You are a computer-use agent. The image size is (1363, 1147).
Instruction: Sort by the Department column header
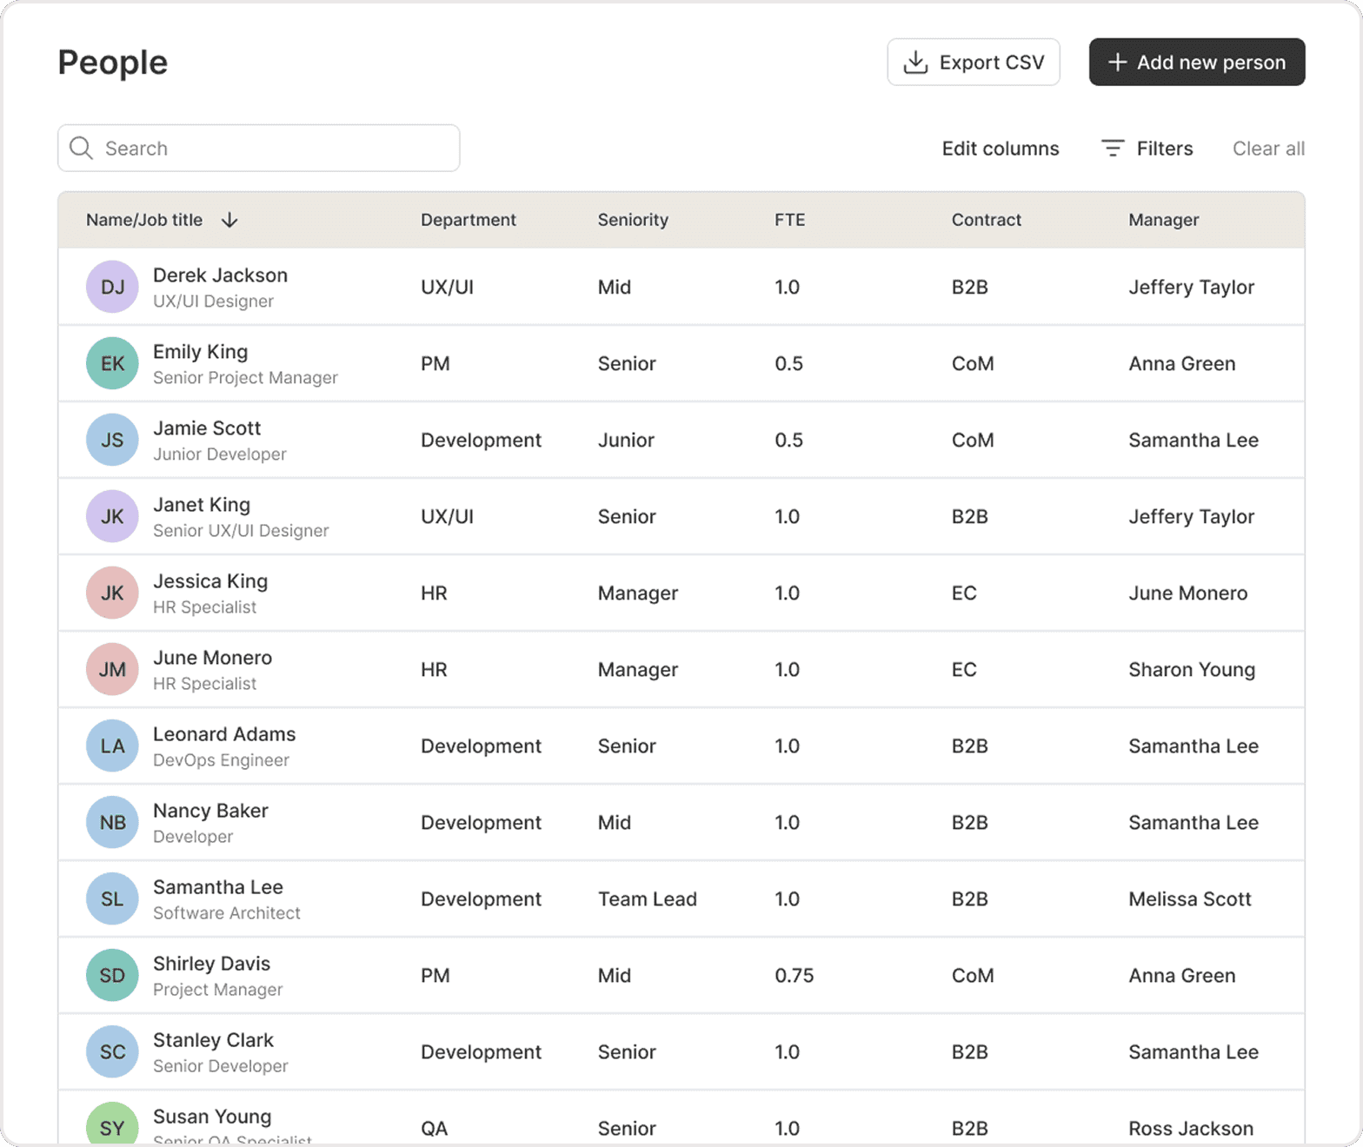468,221
